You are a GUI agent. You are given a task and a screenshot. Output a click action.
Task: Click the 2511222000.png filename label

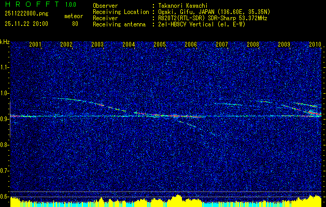26,14
